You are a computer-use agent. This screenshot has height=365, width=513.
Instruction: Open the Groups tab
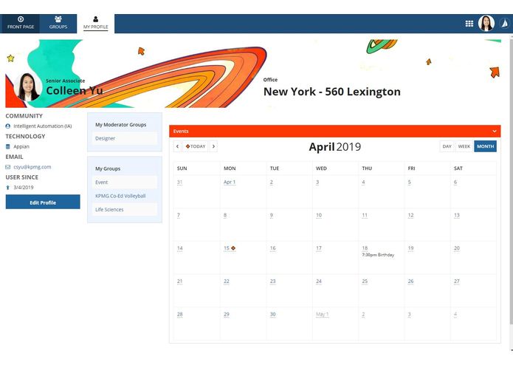pyautogui.click(x=58, y=23)
